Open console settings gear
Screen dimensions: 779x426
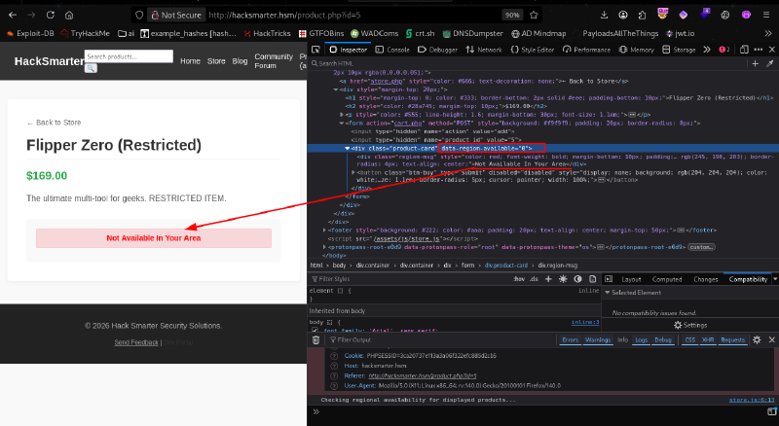(757, 340)
